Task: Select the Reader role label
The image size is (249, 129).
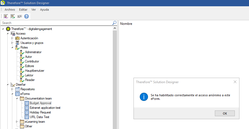Action: (30, 80)
